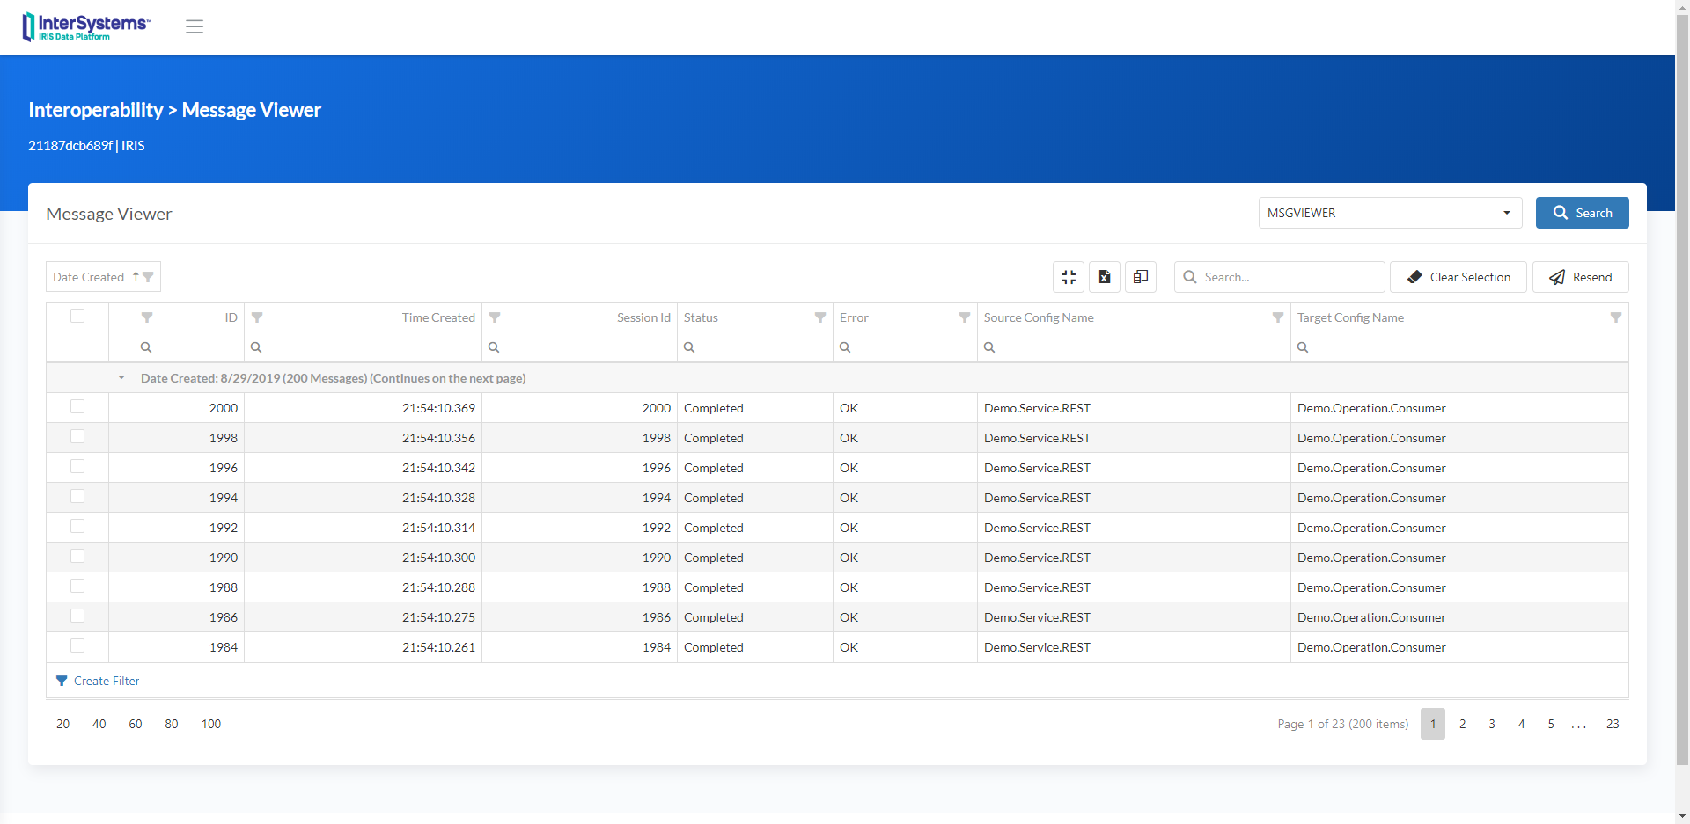This screenshot has width=1690, height=824.
Task: Set page size to 40
Action: [99, 724]
